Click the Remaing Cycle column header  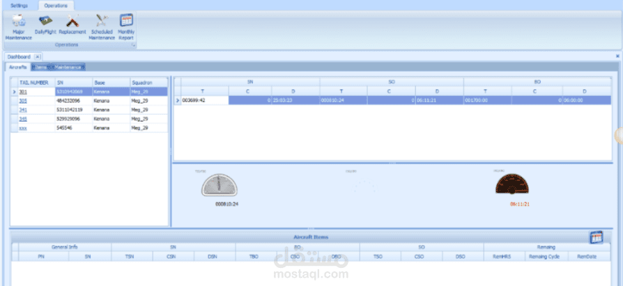pyautogui.click(x=546, y=257)
